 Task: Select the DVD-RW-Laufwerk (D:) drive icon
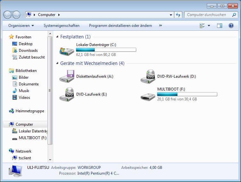point(148,77)
